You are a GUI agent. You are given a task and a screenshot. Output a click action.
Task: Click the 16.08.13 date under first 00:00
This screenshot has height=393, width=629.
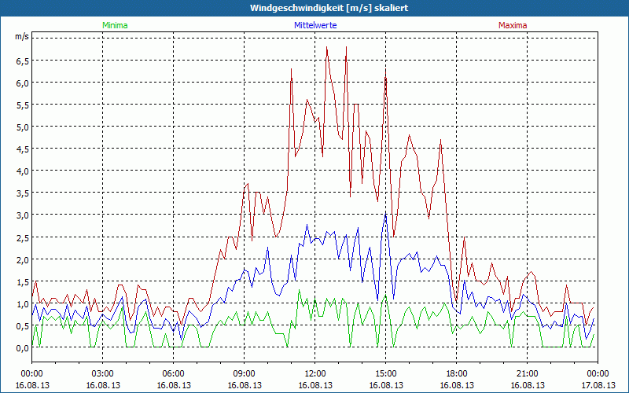[x=32, y=385]
